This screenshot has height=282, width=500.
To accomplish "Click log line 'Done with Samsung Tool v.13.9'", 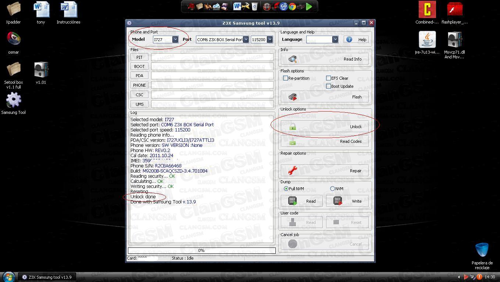I will [x=163, y=202].
